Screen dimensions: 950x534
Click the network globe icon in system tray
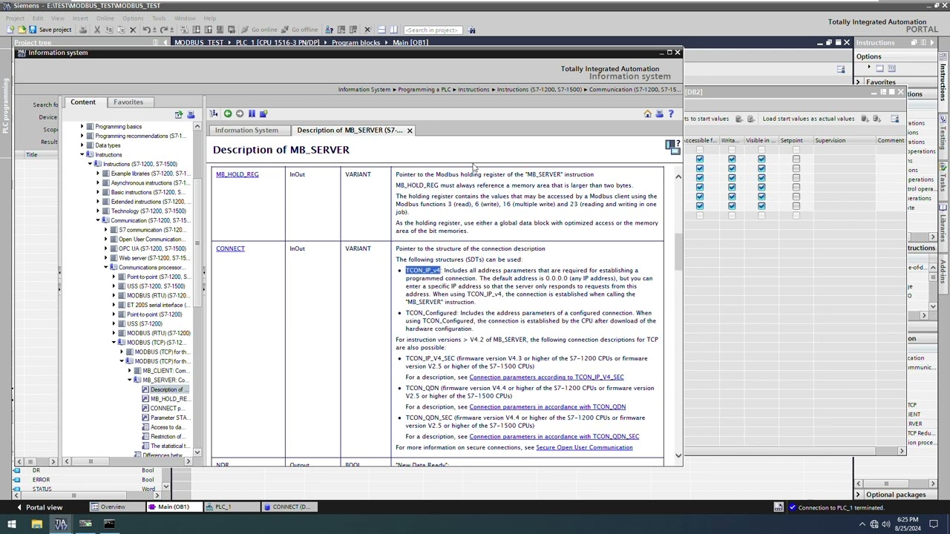coord(874,525)
